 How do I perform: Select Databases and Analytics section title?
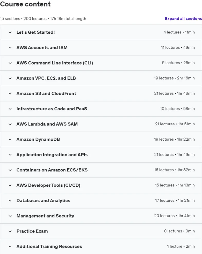(x=44, y=201)
